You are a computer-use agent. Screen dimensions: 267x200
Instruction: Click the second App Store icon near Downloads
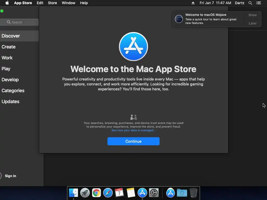[x=171, y=193]
